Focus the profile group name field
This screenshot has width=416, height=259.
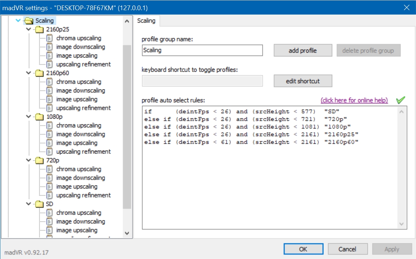[x=202, y=50]
